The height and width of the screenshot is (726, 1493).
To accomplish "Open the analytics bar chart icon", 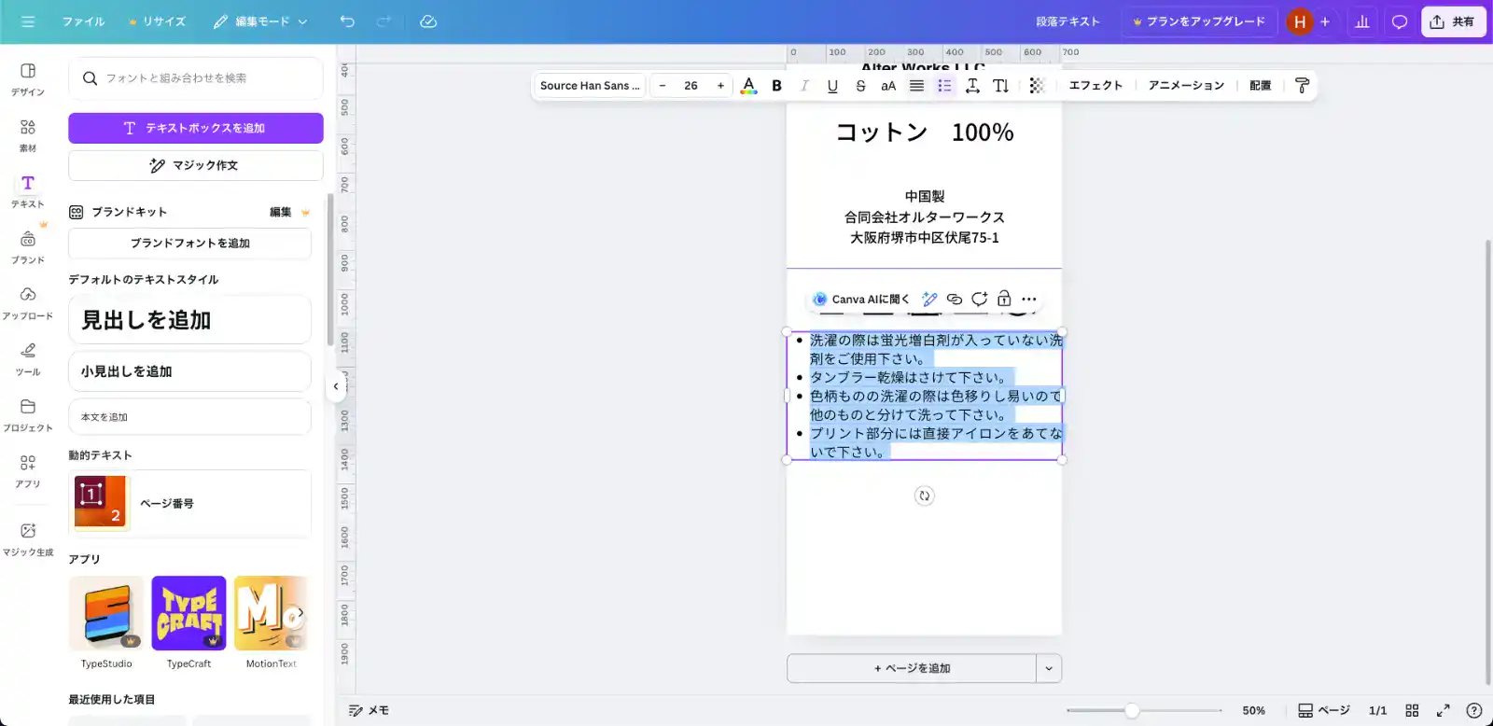I will click(x=1361, y=21).
